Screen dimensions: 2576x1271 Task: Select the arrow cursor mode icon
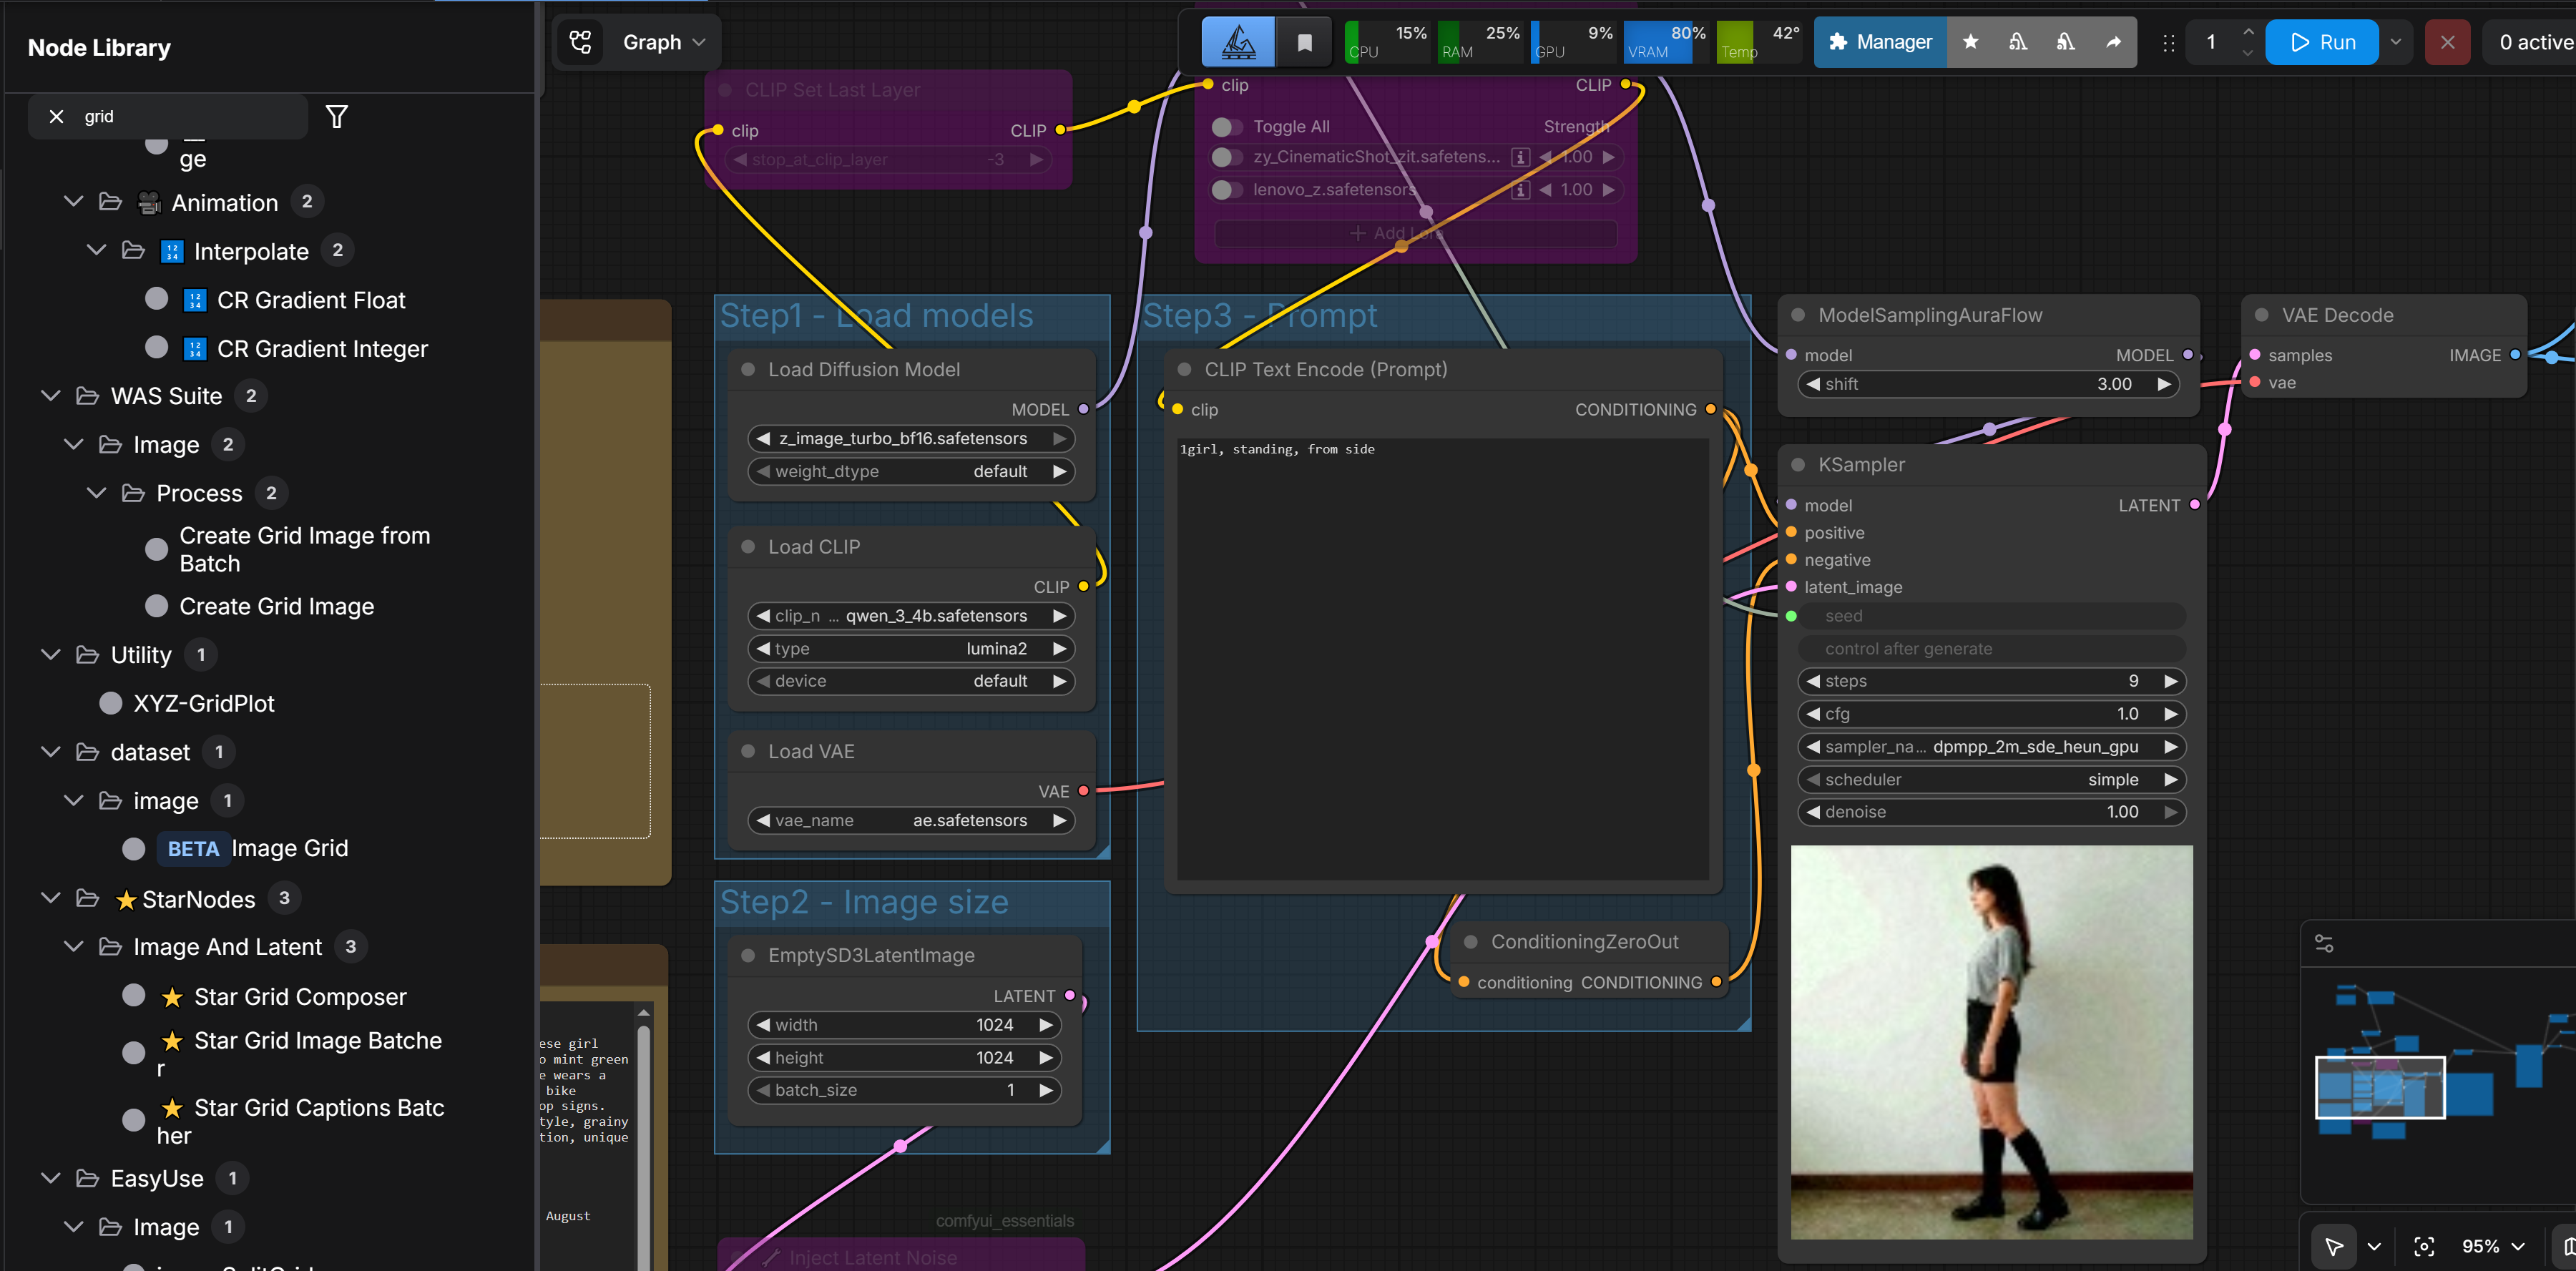[2334, 1246]
